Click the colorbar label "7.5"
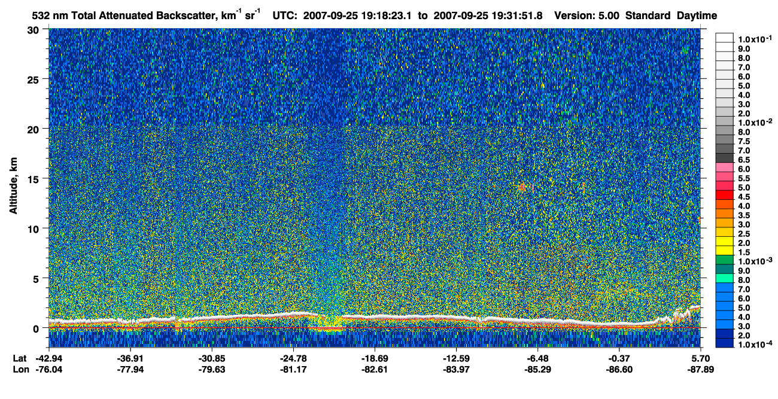Screen dimensions: 778x399 pos(744,141)
